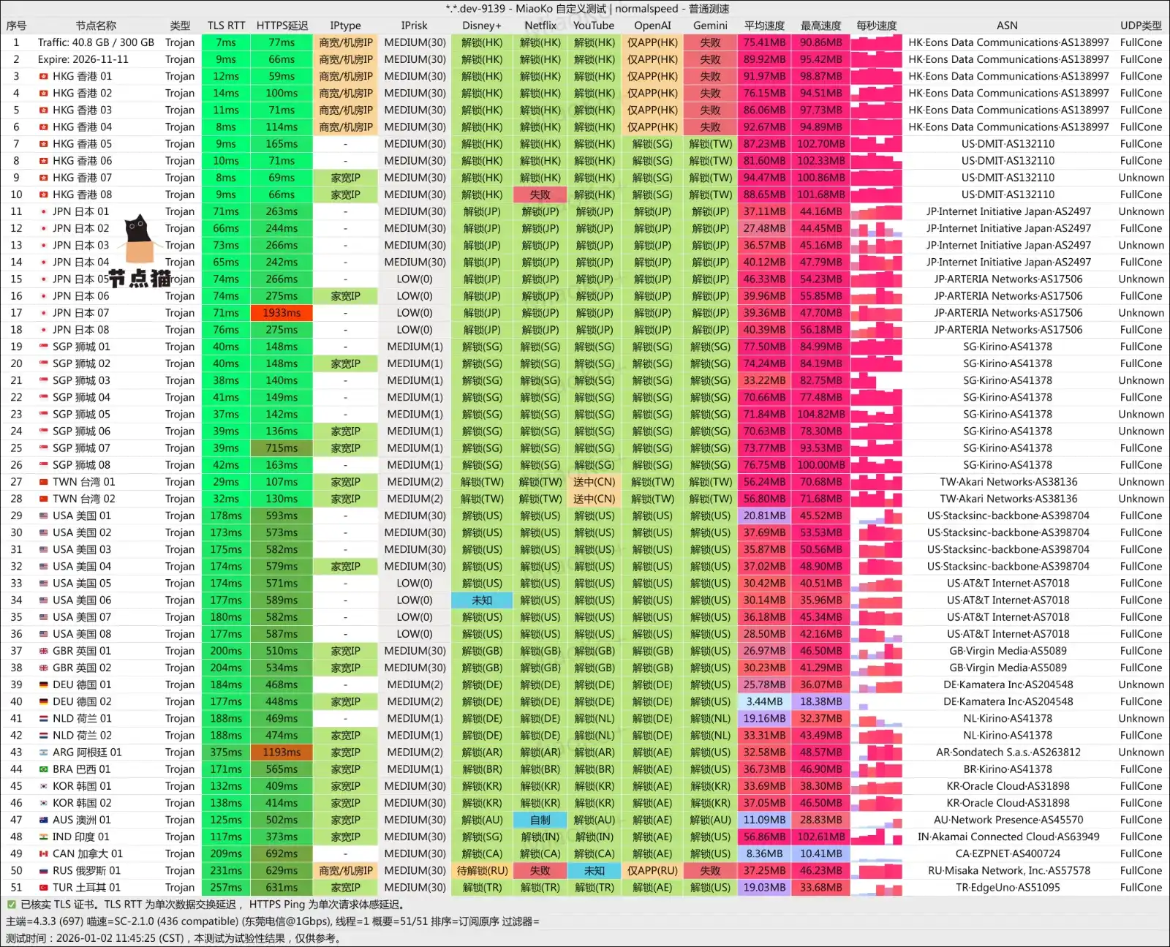Click the HTTPS延迟 column header

(x=282, y=26)
